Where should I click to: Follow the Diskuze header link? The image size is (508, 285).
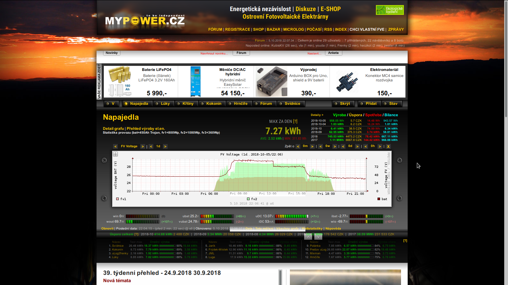point(306,9)
